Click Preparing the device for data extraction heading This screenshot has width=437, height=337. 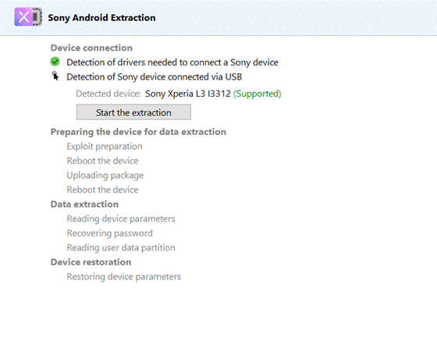click(x=138, y=132)
